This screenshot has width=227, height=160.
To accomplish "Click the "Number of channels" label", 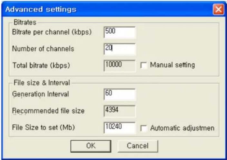I will (x=43, y=49).
